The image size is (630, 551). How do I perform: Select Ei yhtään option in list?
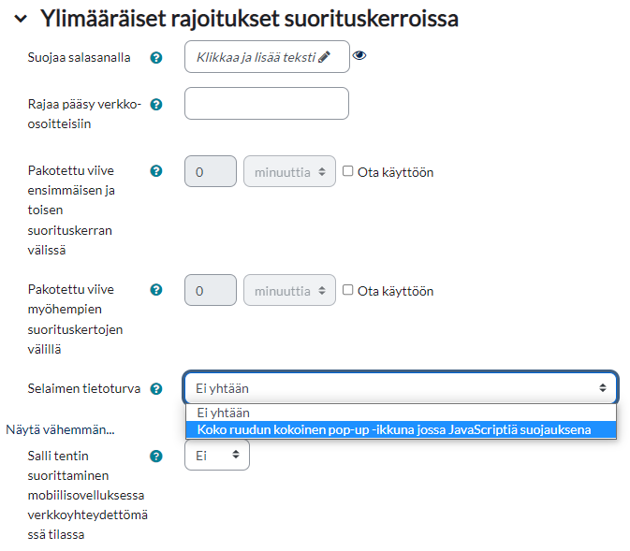click(x=224, y=413)
